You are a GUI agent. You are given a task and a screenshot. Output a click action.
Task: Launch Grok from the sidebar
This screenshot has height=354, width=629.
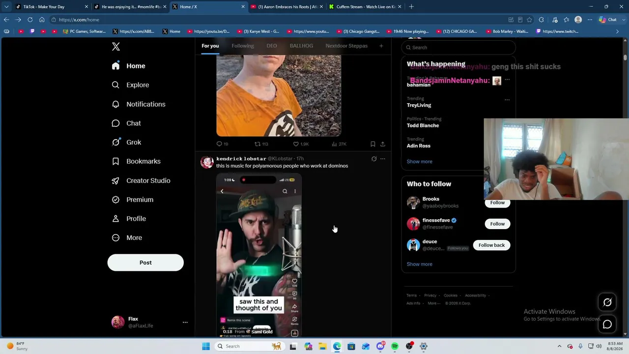click(127, 142)
